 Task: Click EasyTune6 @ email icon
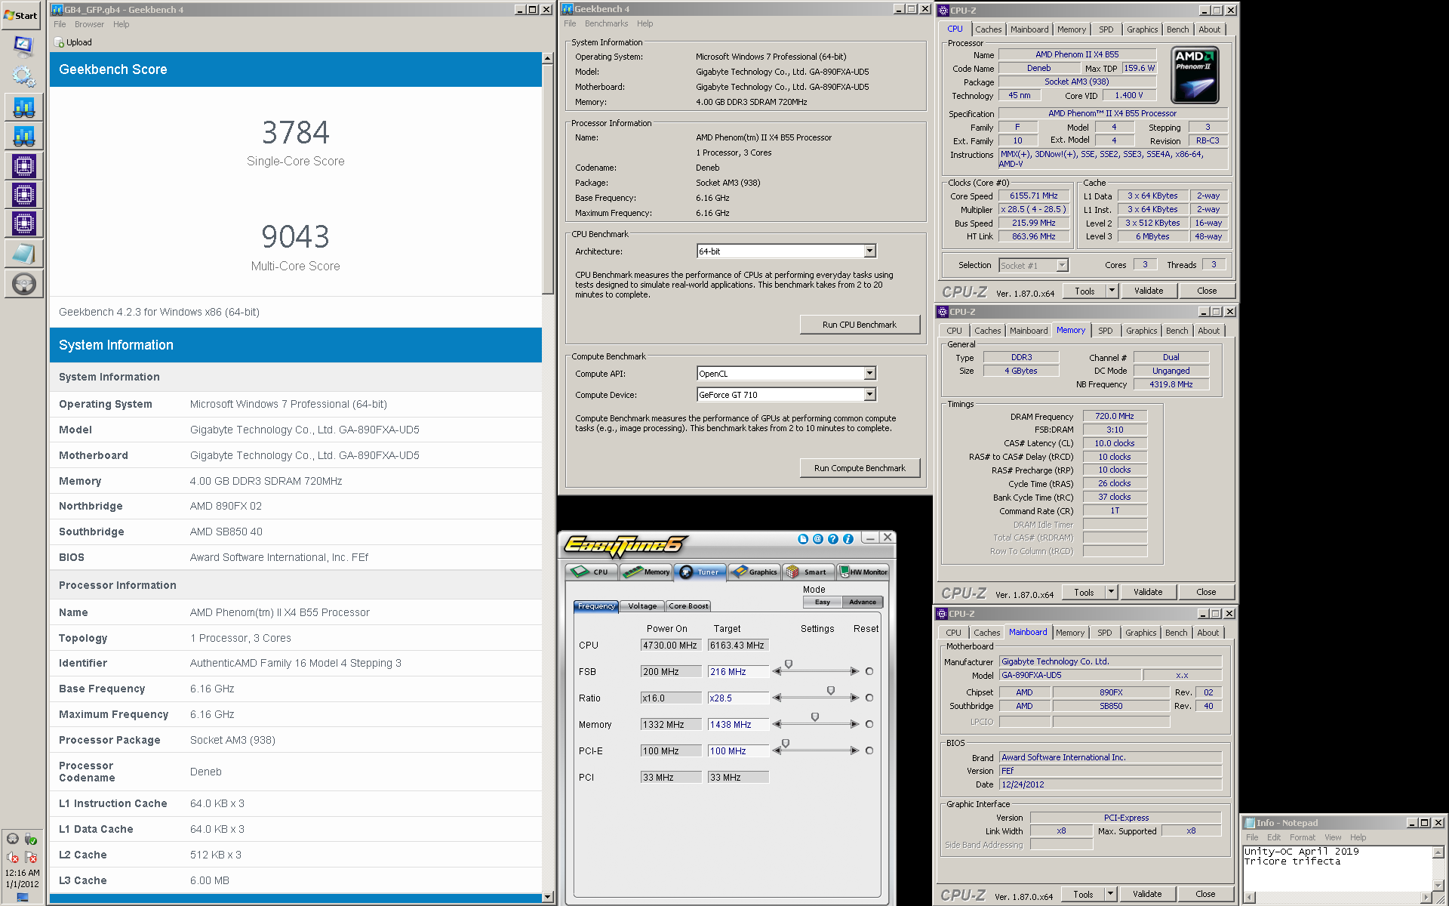pyautogui.click(x=817, y=539)
